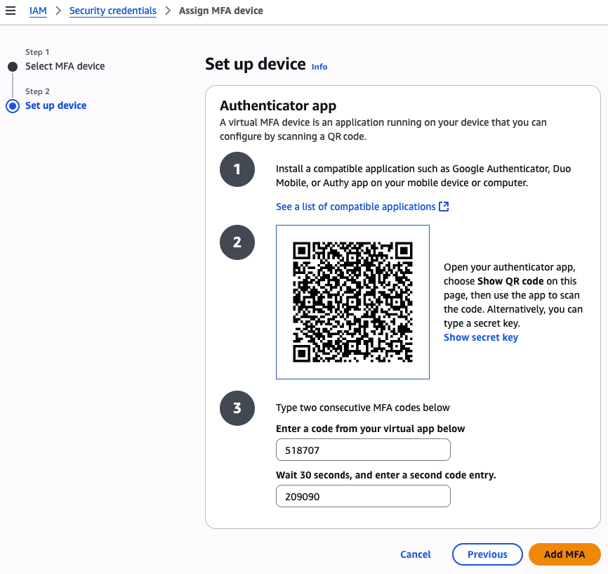Cancel the MFA device setup
The image size is (608, 574).
tap(416, 554)
